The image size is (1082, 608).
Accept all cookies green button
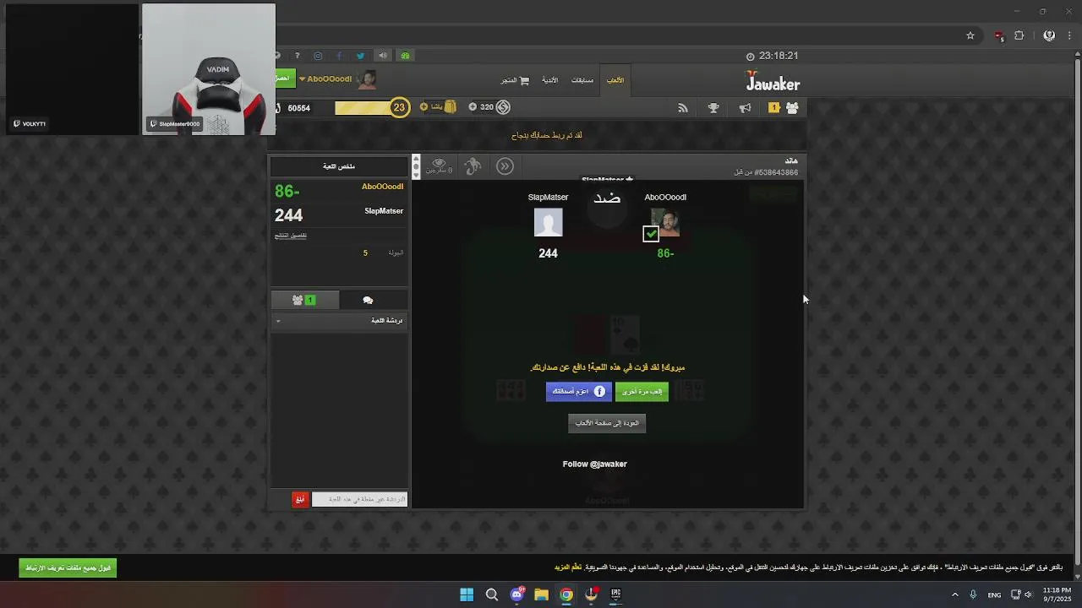click(x=68, y=567)
